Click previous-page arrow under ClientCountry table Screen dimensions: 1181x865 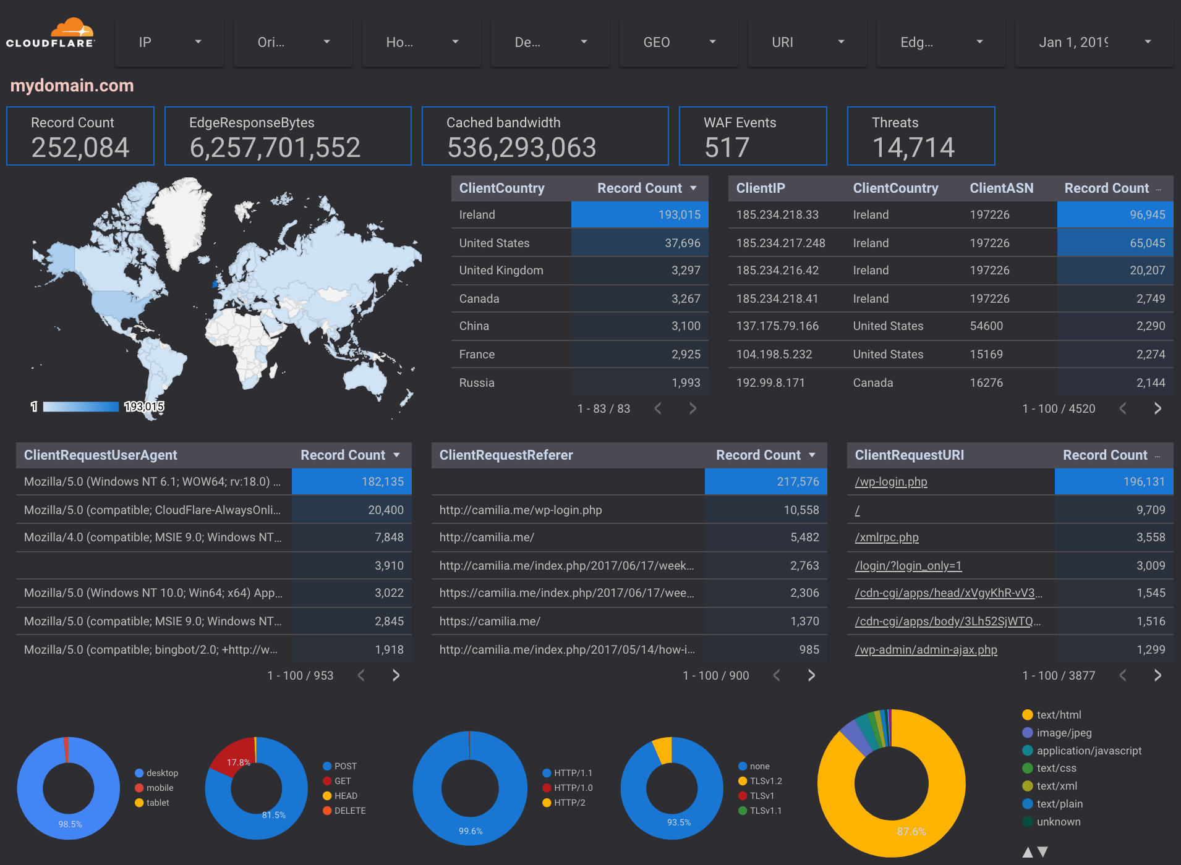pyautogui.click(x=657, y=408)
